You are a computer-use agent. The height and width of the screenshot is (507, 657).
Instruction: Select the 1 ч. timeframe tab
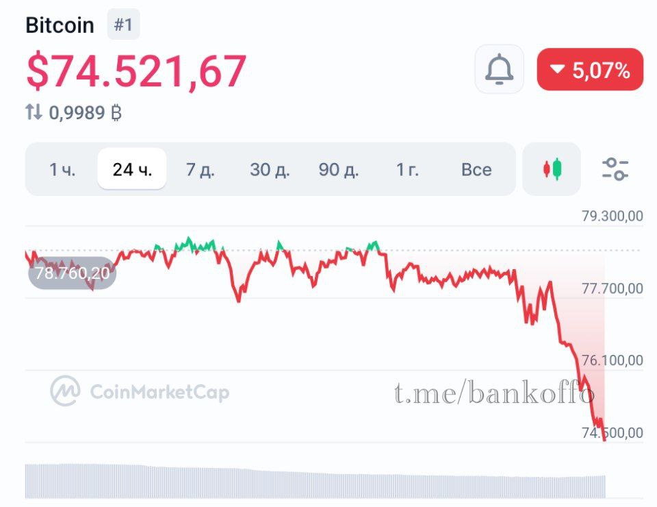pyautogui.click(x=62, y=169)
